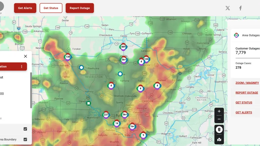
Task: Zoom out the map with minus button
Action: (219, 119)
